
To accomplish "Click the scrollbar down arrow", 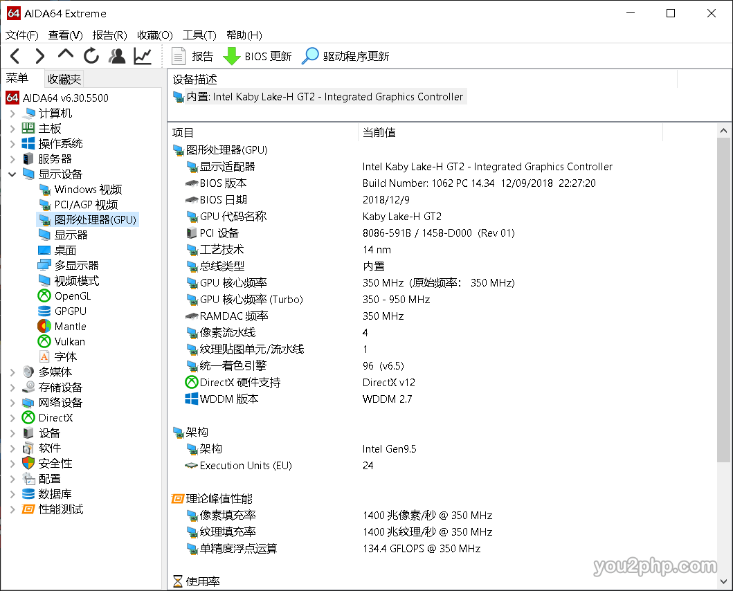I will point(723,582).
